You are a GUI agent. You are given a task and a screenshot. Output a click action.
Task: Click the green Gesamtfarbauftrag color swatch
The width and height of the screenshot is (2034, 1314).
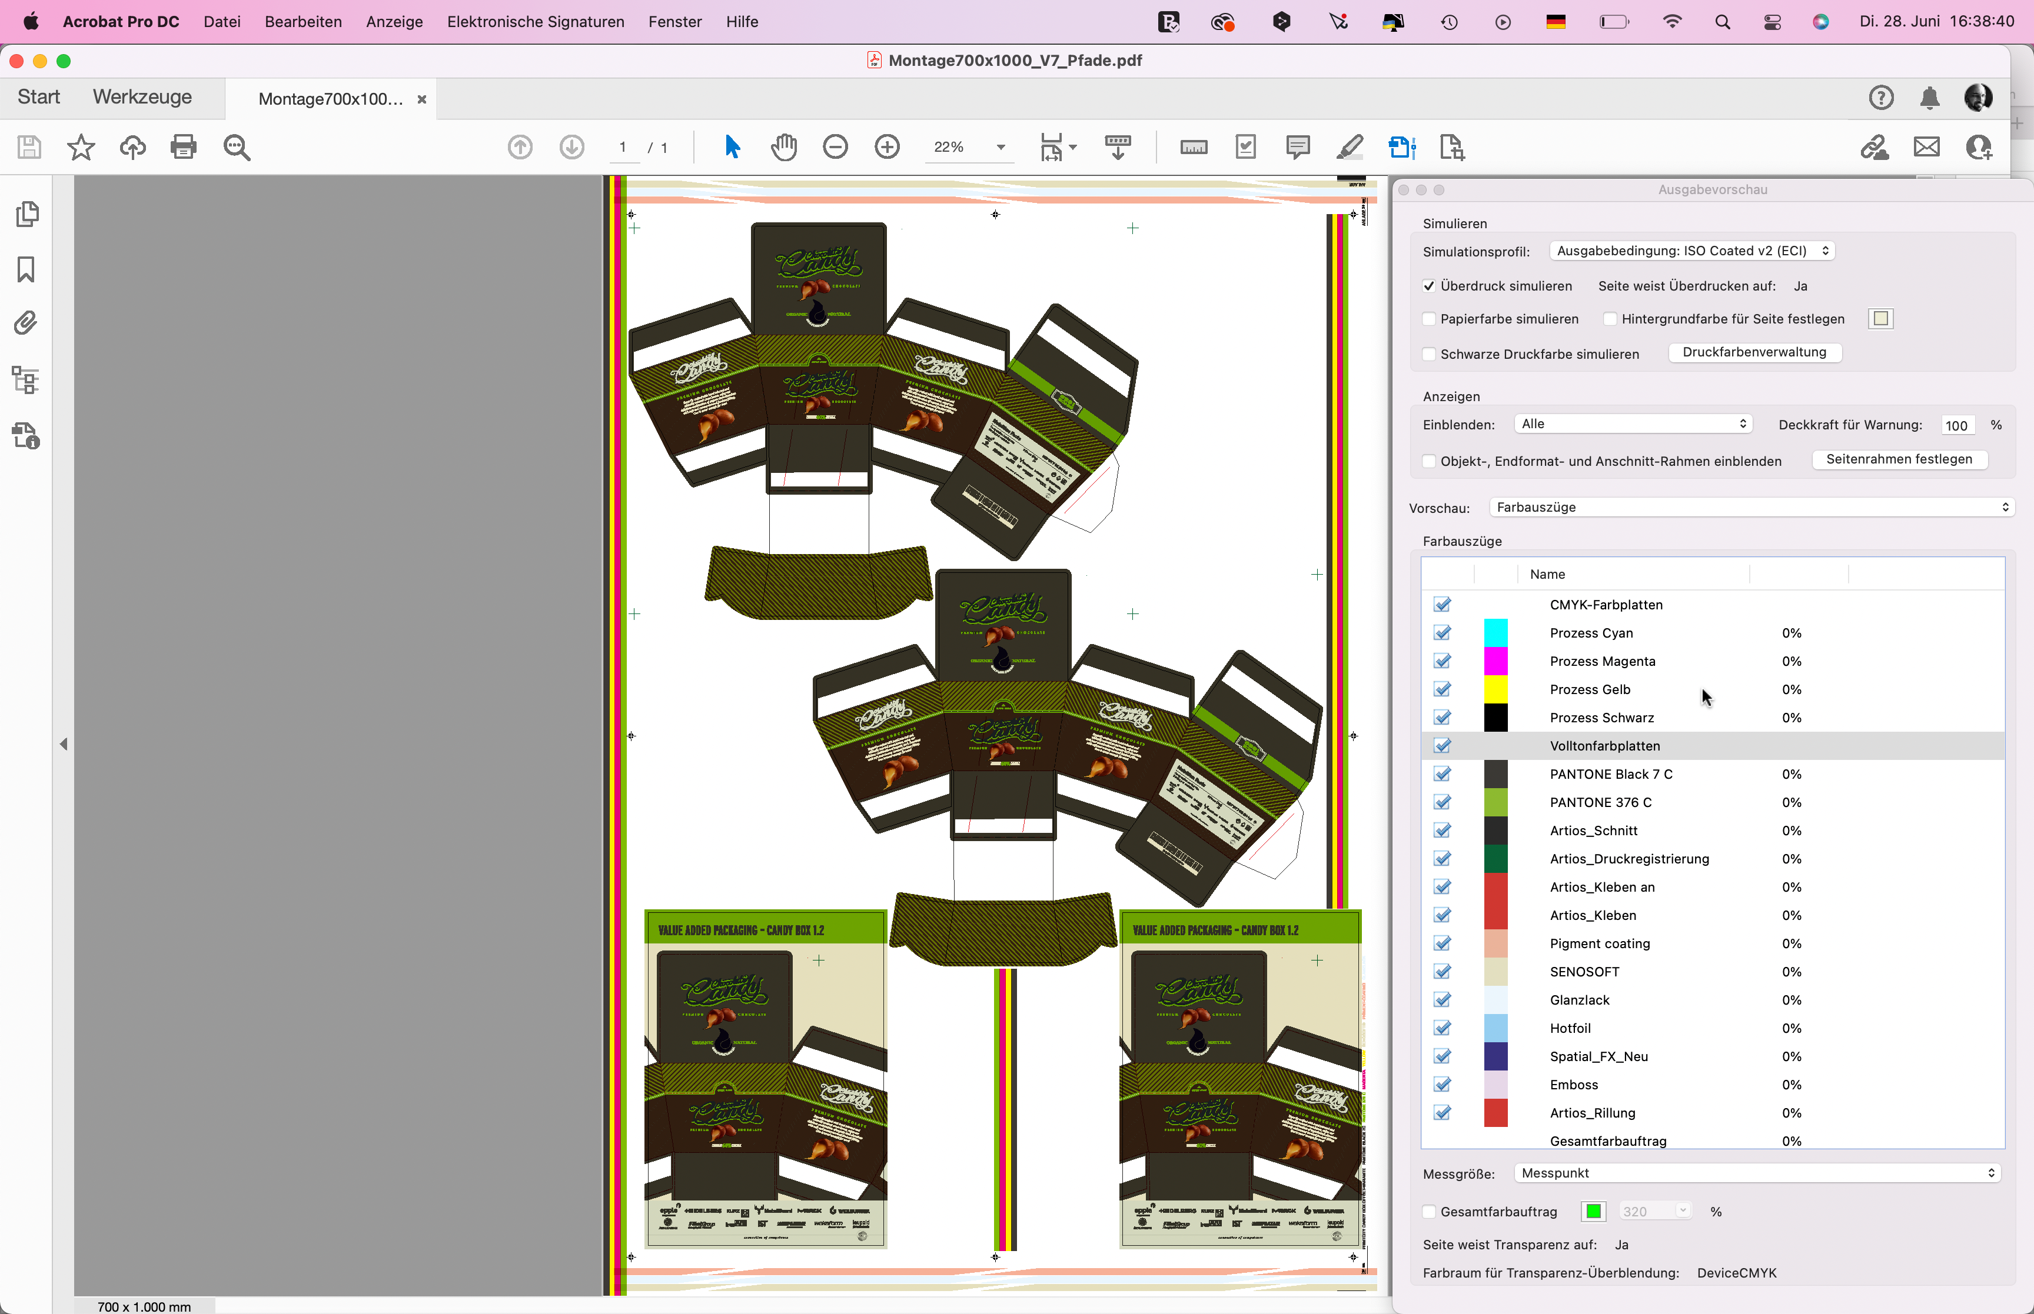click(1594, 1212)
